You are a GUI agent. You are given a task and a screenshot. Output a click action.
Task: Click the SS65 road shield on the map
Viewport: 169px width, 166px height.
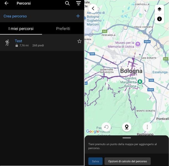[x=150, y=90]
